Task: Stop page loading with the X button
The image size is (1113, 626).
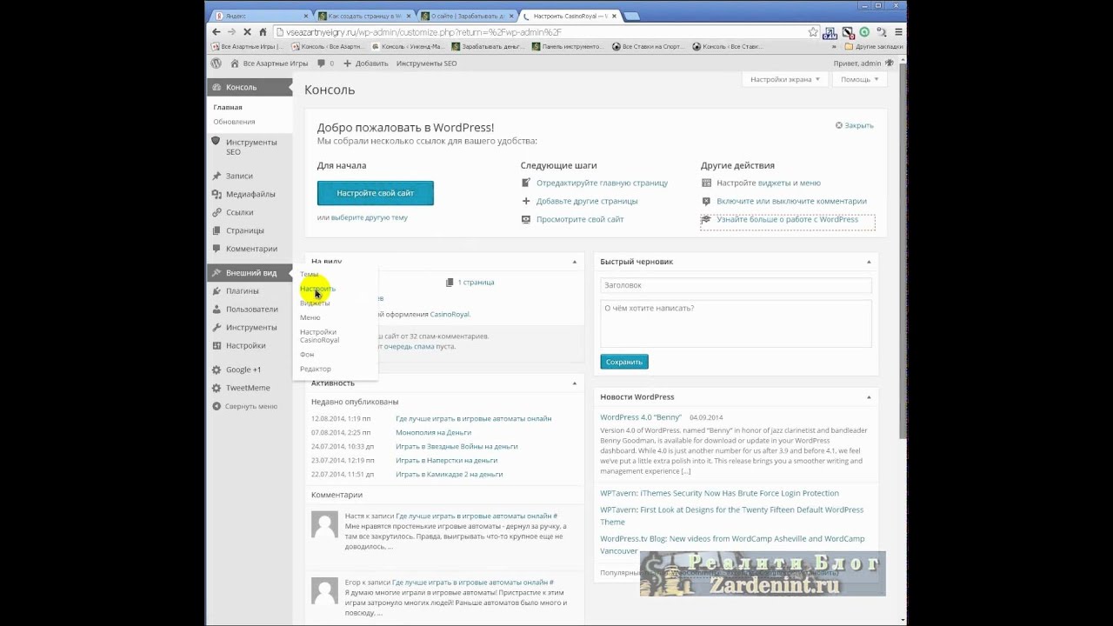Action: (x=247, y=32)
